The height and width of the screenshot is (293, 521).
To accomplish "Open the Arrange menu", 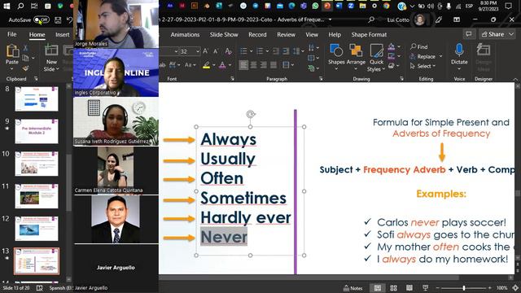I will tap(356, 55).
